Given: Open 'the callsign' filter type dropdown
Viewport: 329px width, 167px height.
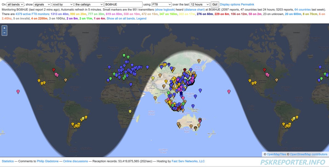Looking at the screenshot, I should (89, 5).
